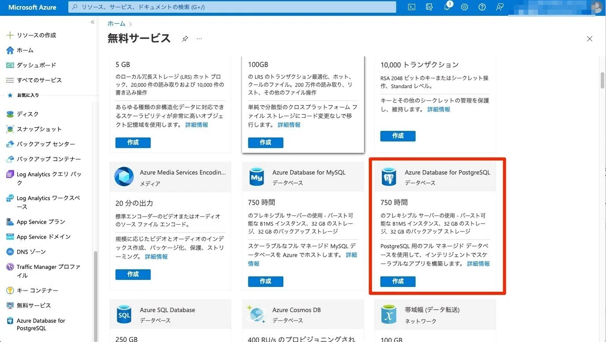606x342 pixels.
Task: Click the Log Analytics ワークスペース icon
Action: [10, 198]
